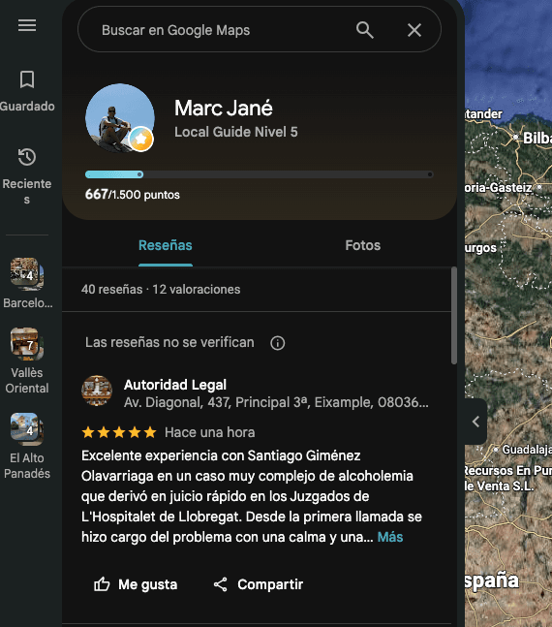Click the '667/1.500 puntos' text

point(133,195)
